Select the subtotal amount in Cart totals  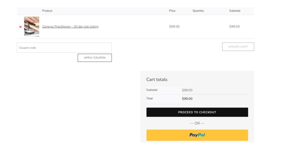[x=187, y=90]
